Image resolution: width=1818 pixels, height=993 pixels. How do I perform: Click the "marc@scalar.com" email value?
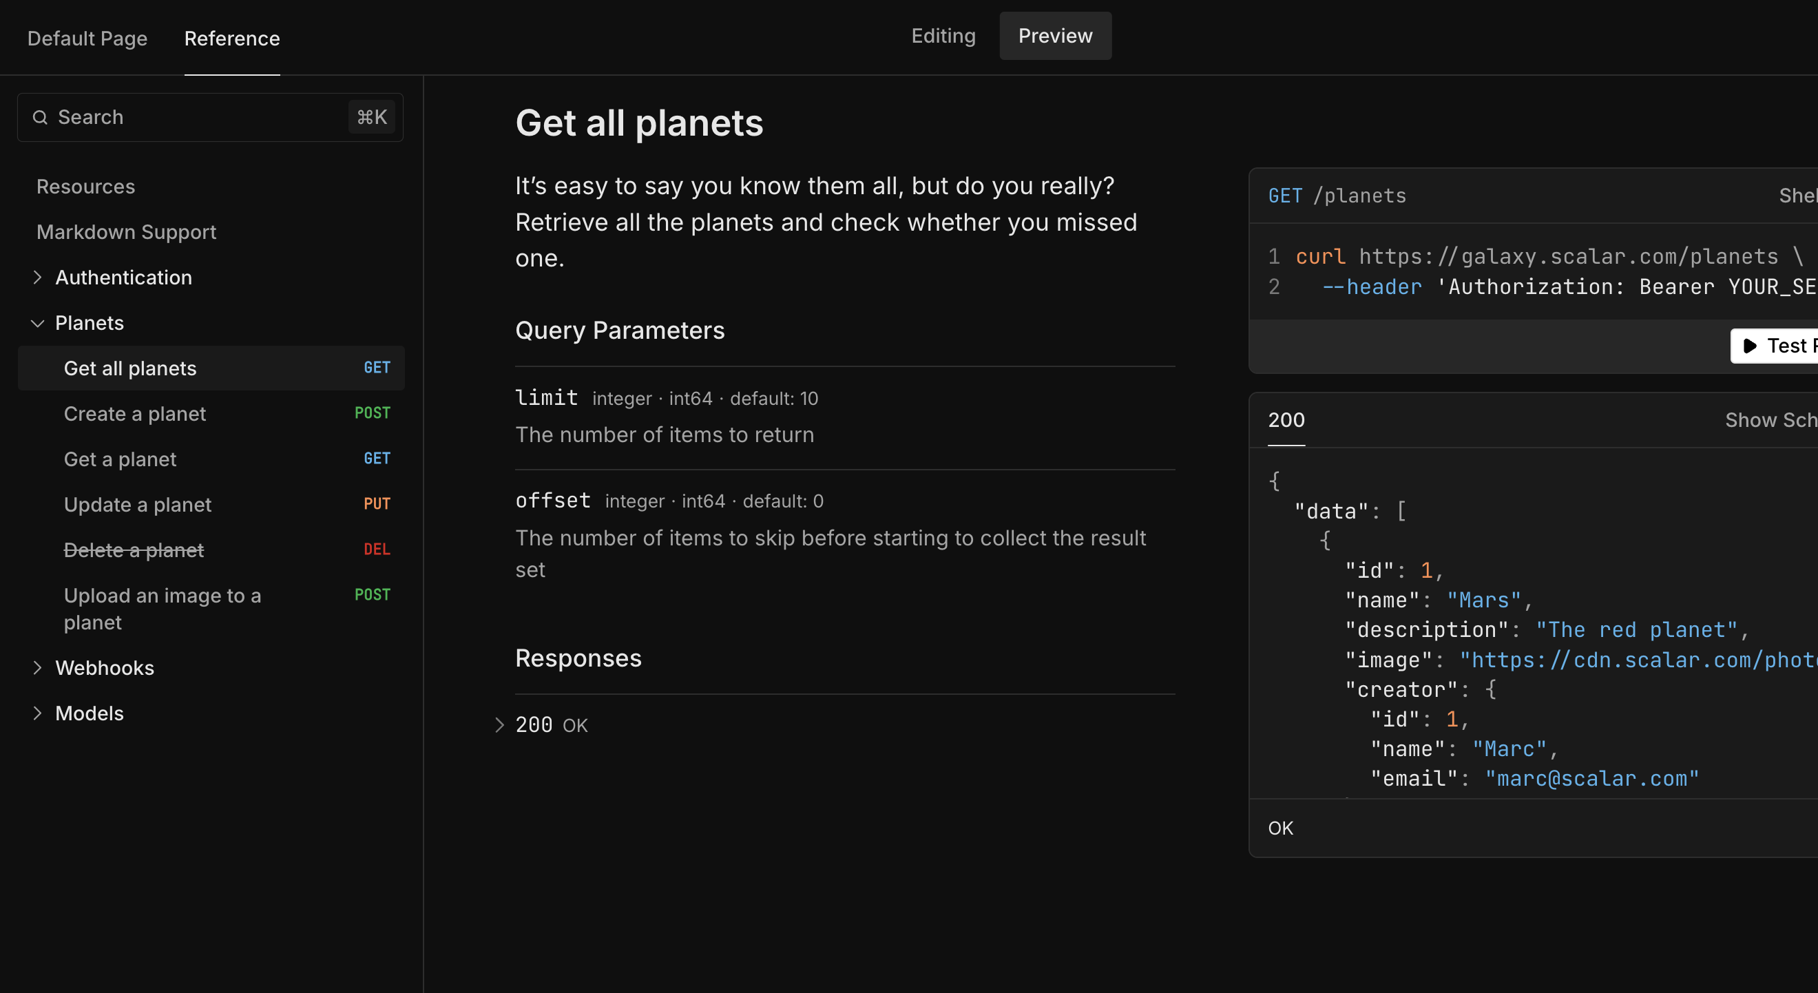point(1592,778)
